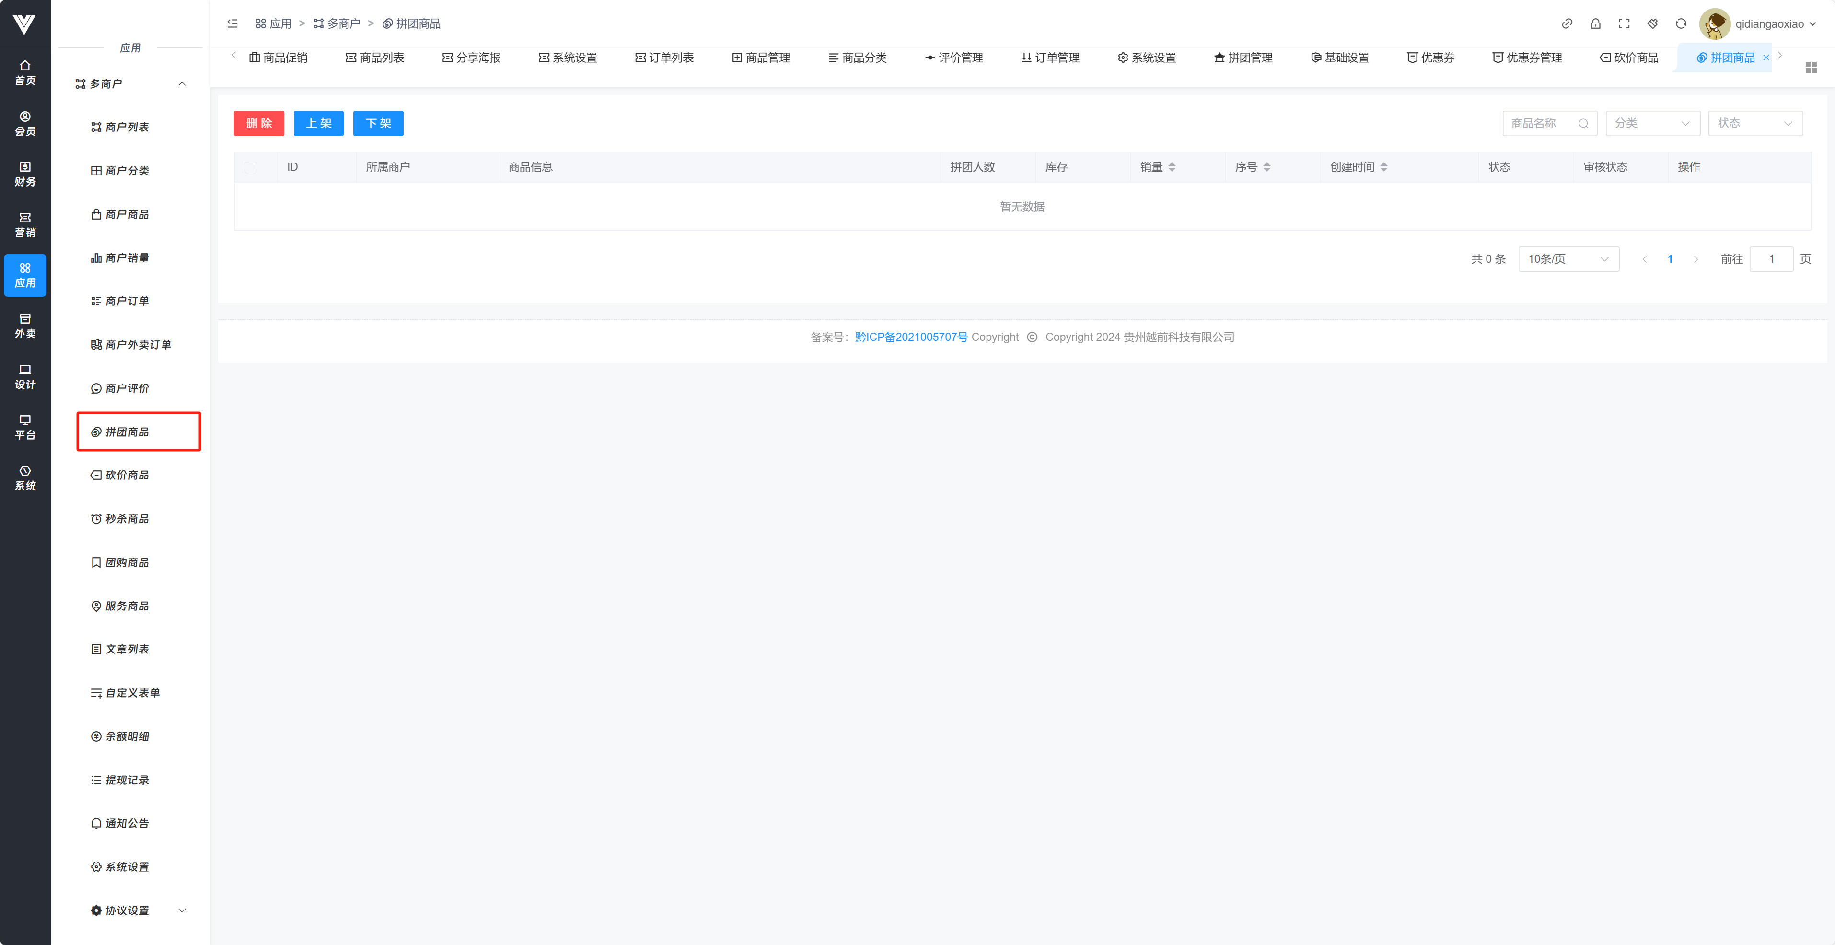The image size is (1835, 945).
Task: Click the red 删除 button
Action: coord(258,123)
